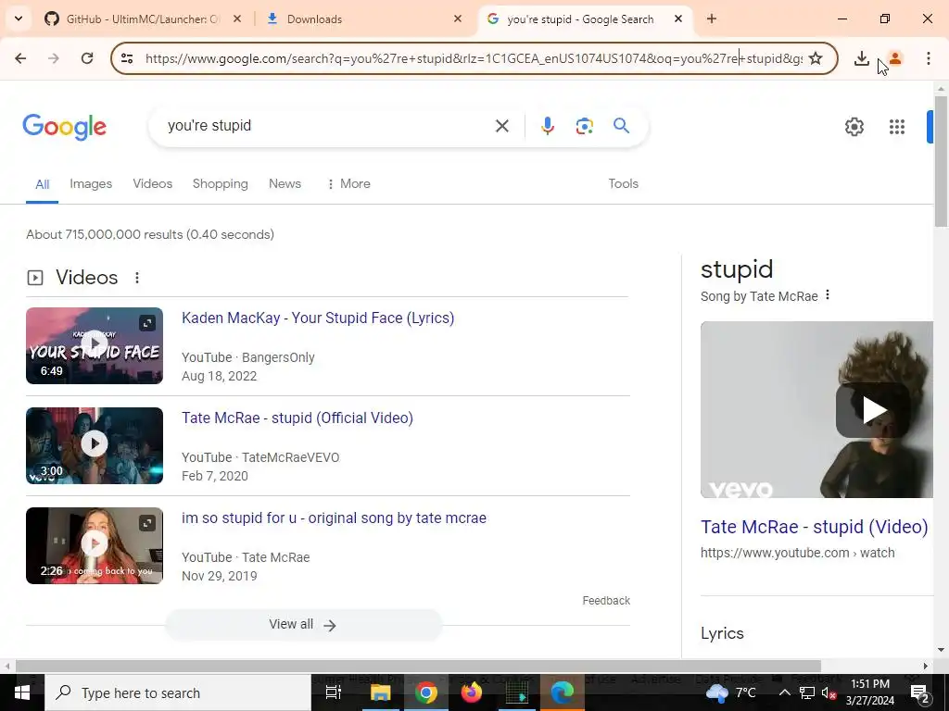Go to Google homepage via logo

click(65, 127)
